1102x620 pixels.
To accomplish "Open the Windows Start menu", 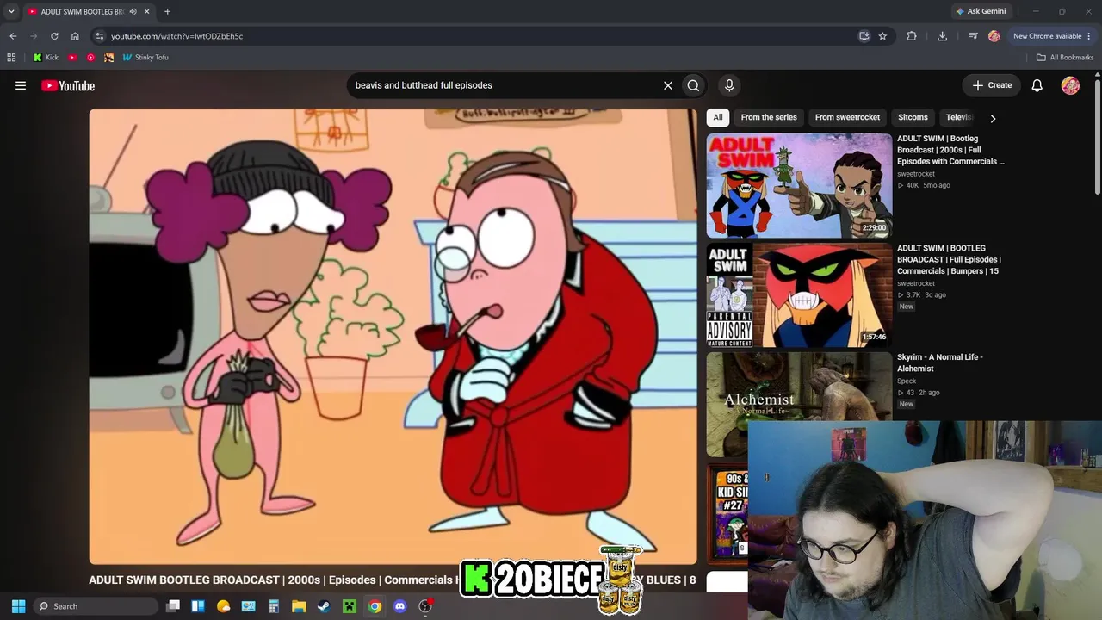I will (x=18, y=606).
